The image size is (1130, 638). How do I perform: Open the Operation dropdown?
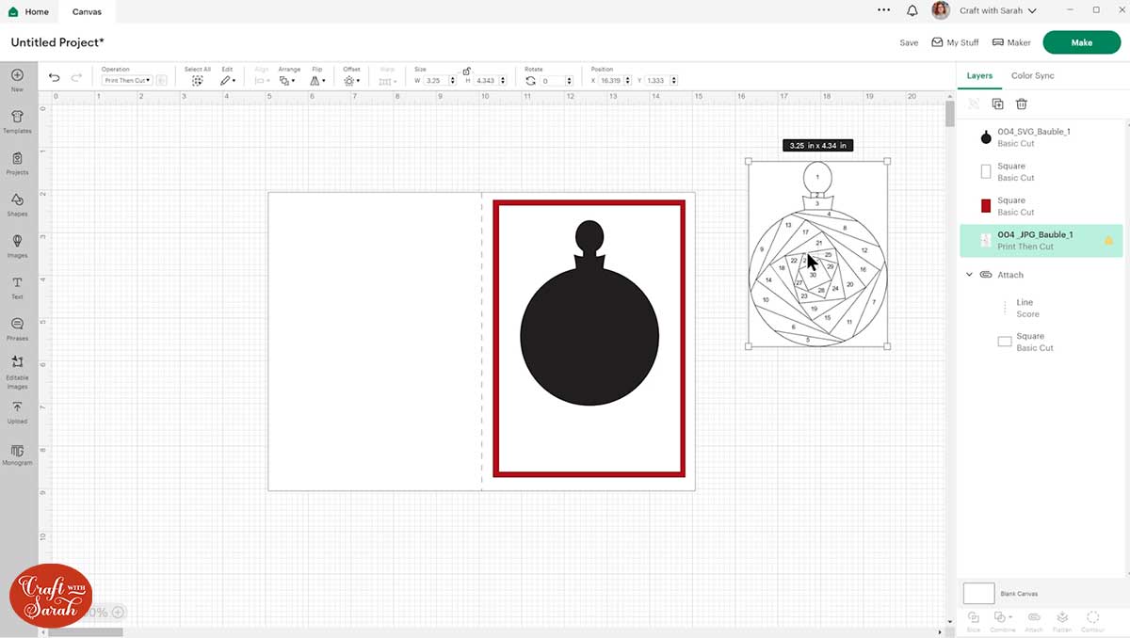coord(127,81)
